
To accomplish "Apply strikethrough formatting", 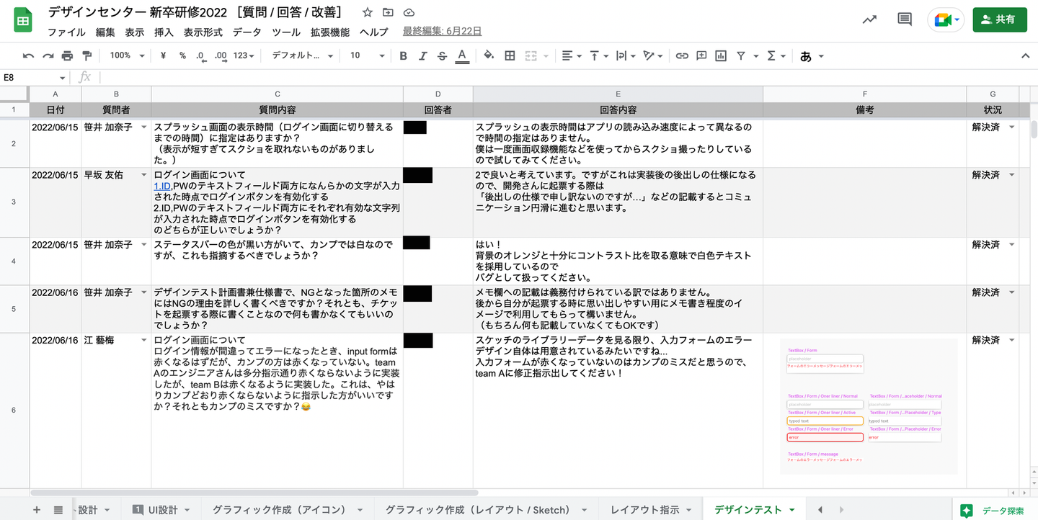I will pos(443,55).
